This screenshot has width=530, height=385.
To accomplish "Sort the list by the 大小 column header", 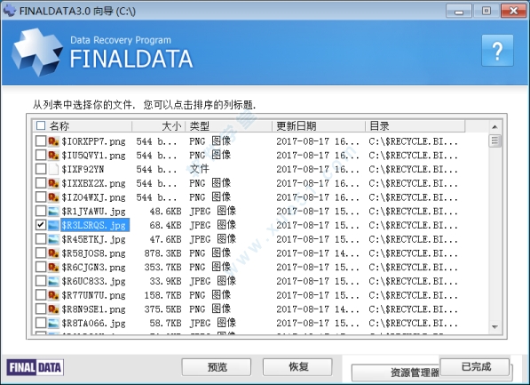I will [159, 126].
